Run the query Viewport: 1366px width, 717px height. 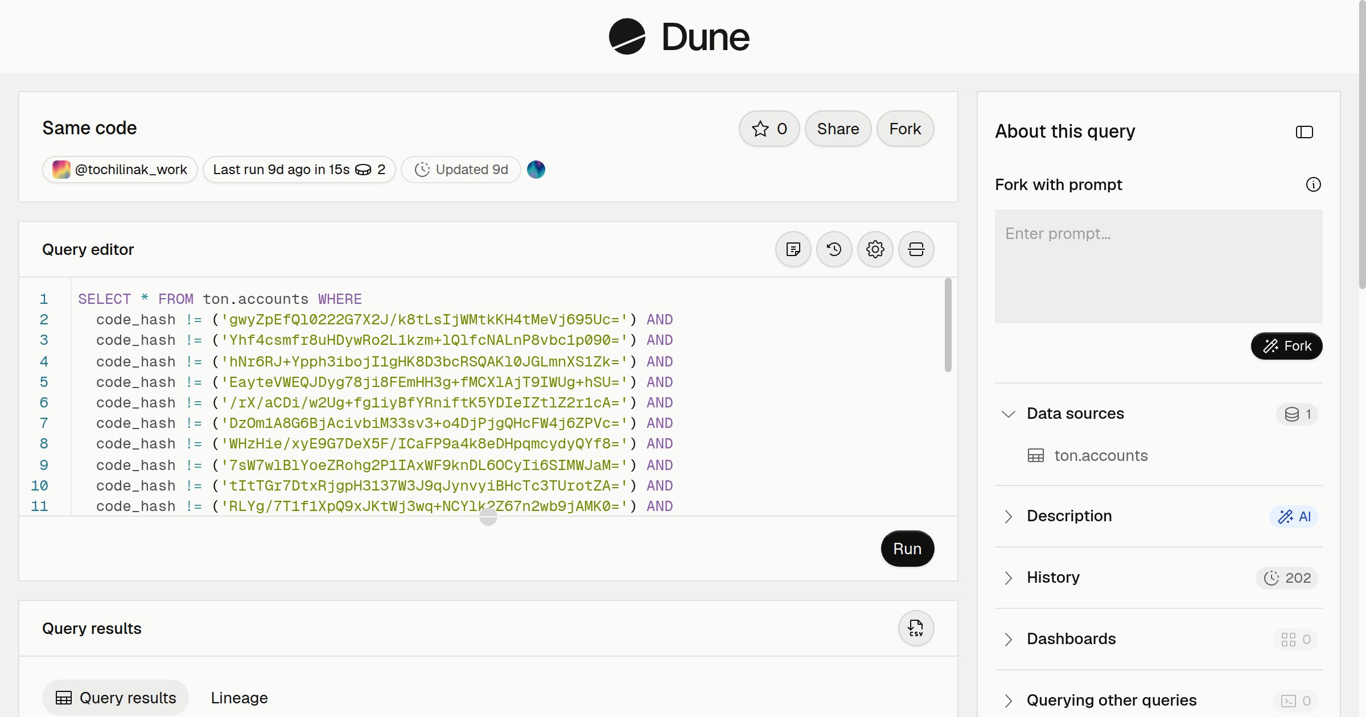907,549
